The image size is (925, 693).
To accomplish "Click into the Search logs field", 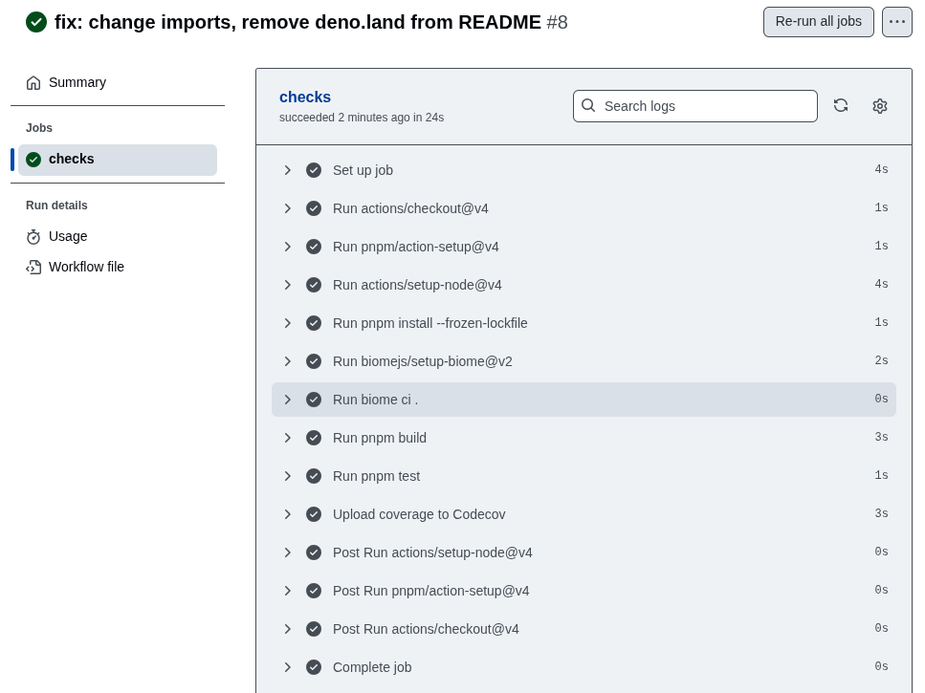I will [x=706, y=106].
